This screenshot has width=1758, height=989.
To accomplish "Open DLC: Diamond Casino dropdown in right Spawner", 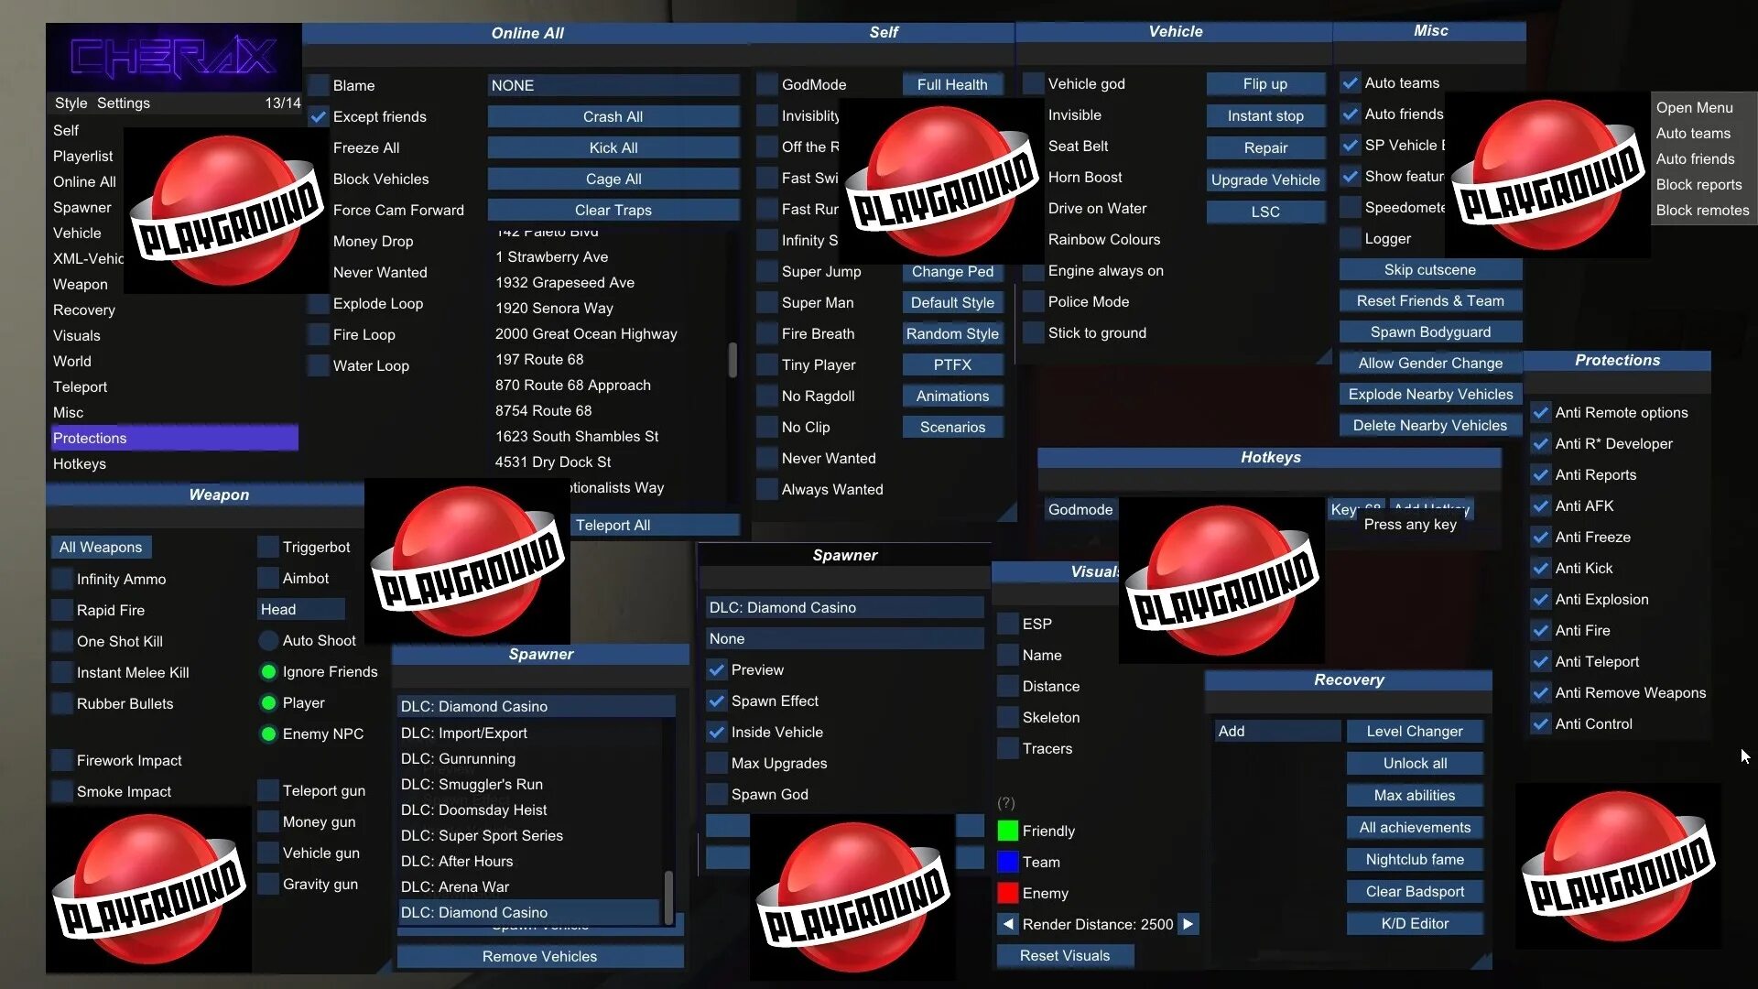I will click(844, 607).
